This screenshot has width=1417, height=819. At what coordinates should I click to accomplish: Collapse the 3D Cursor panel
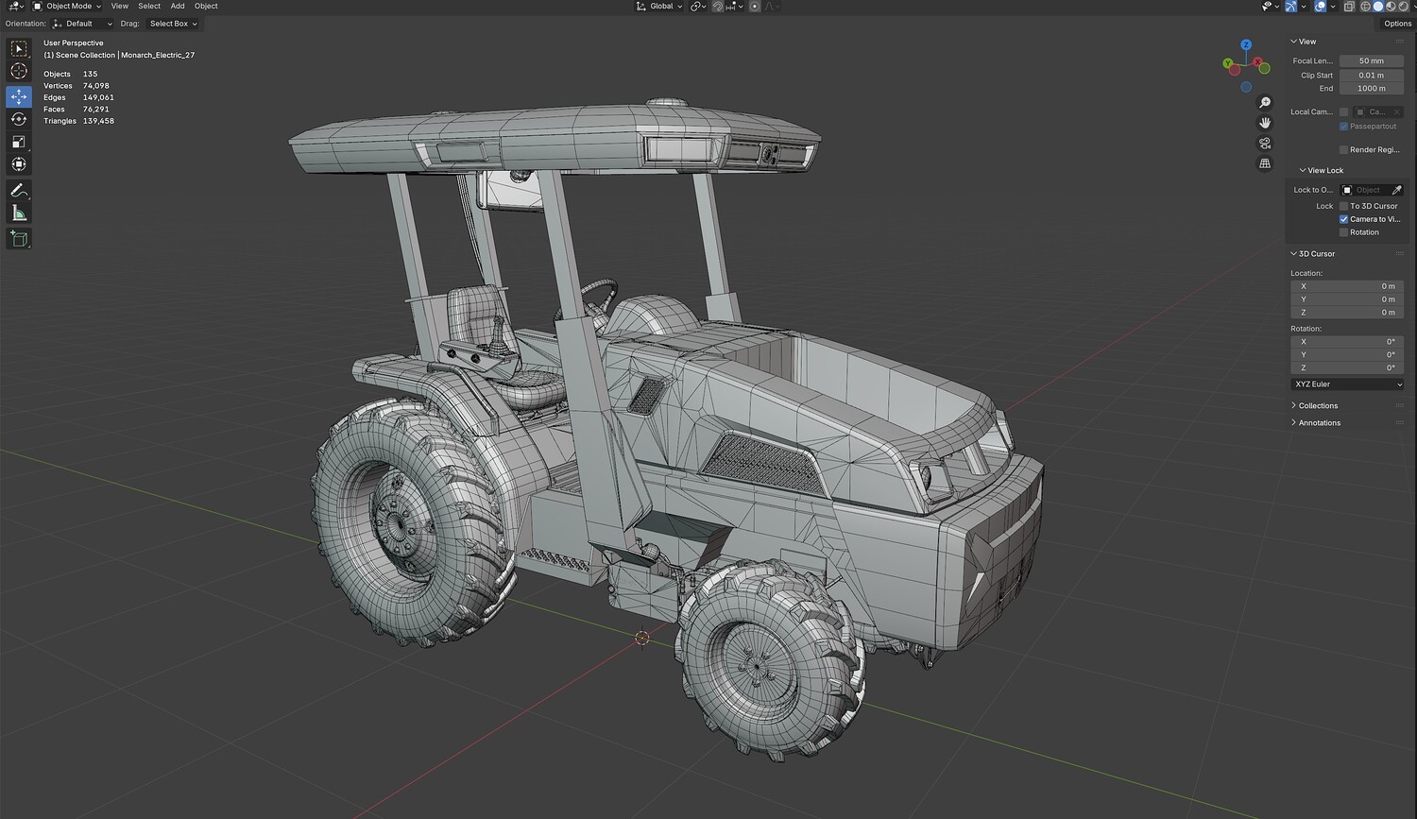(x=1313, y=254)
